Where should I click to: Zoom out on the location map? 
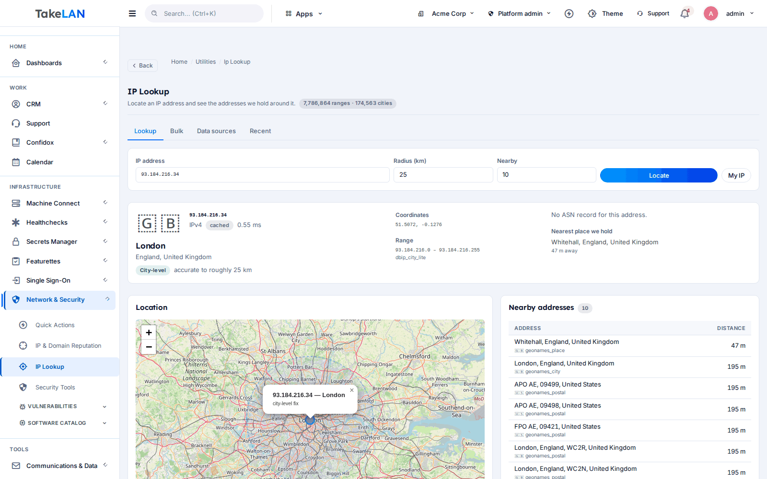(149, 347)
